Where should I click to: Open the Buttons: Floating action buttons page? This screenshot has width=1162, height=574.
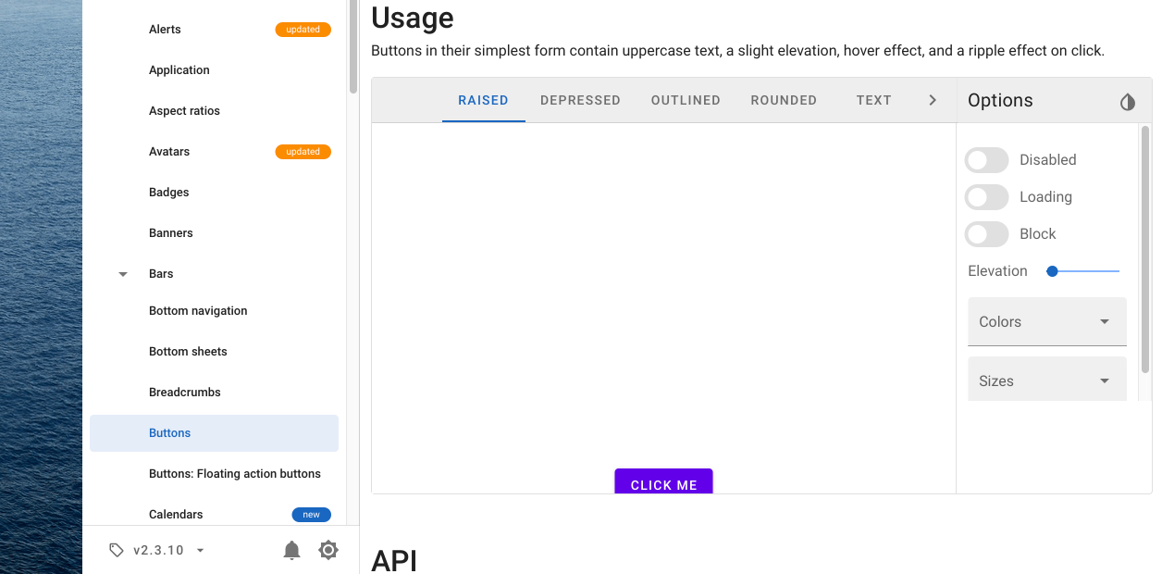[234, 473]
